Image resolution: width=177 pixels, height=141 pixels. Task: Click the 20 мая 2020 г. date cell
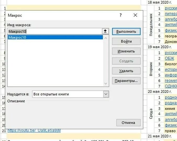point(160,91)
